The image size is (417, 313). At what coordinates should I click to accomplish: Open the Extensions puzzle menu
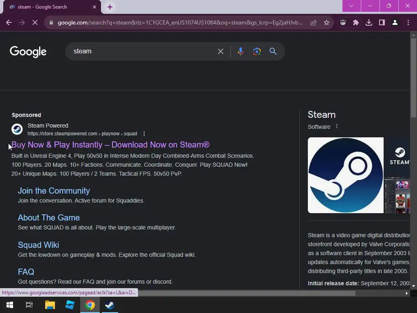[x=356, y=23]
